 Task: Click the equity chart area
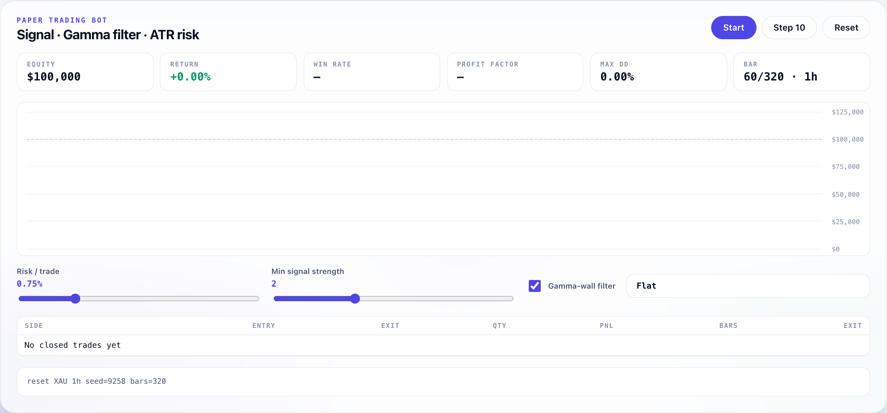coord(443,179)
